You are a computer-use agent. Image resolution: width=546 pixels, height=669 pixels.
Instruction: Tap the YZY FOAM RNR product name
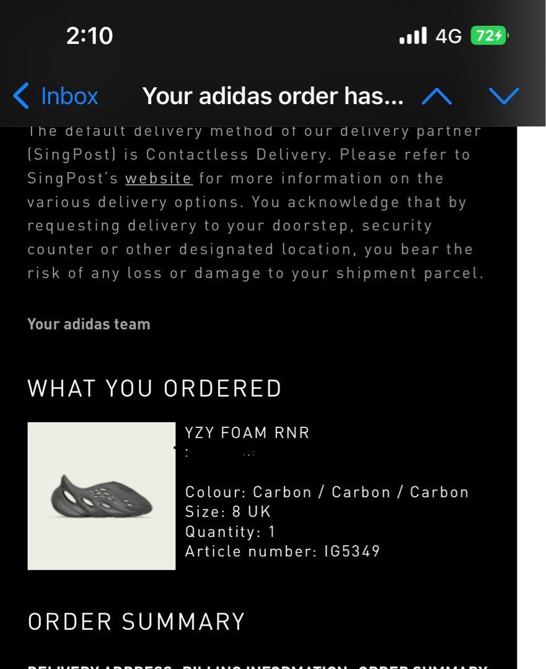pyautogui.click(x=247, y=432)
